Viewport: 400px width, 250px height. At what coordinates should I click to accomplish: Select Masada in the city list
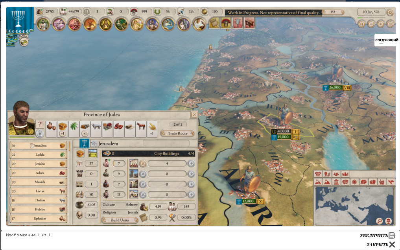coord(39,182)
